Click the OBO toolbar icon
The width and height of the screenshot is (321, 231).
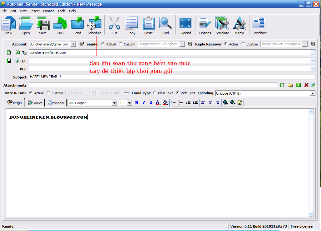pos(60,26)
